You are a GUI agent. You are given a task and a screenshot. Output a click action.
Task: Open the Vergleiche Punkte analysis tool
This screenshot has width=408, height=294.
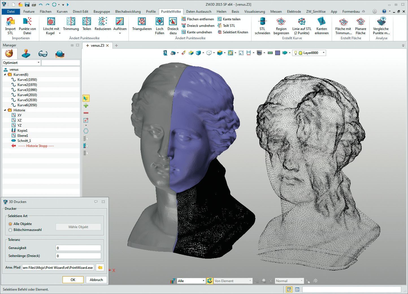tap(381, 21)
